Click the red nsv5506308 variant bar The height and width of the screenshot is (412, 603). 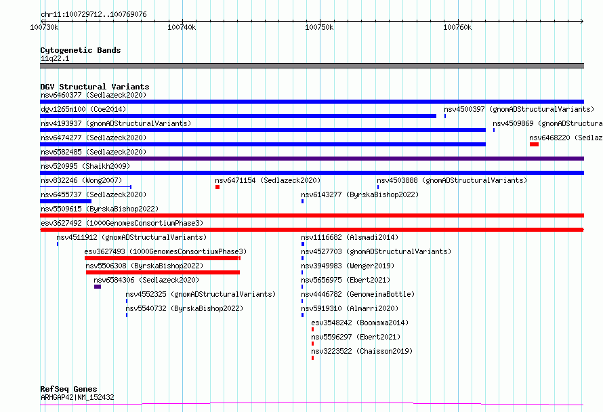pos(163,272)
